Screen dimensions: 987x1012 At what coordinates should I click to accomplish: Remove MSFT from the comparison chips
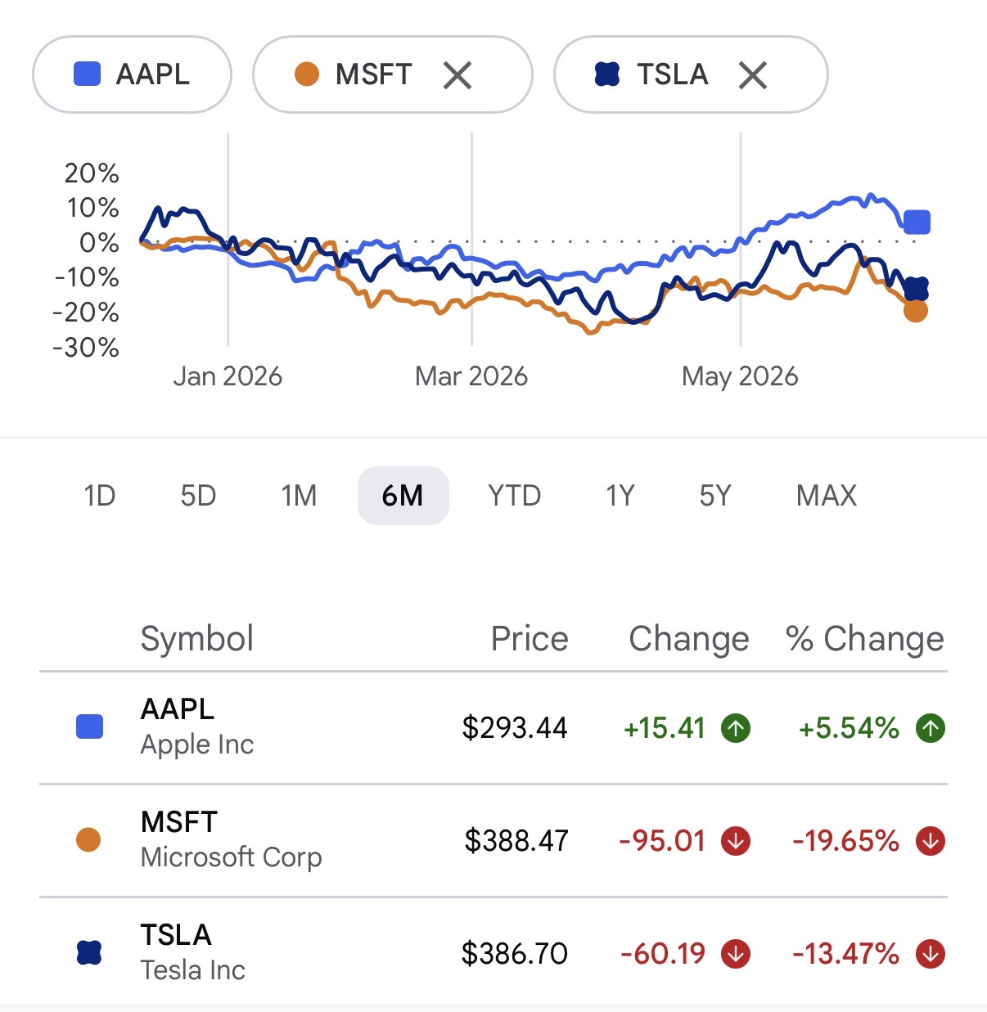point(457,75)
